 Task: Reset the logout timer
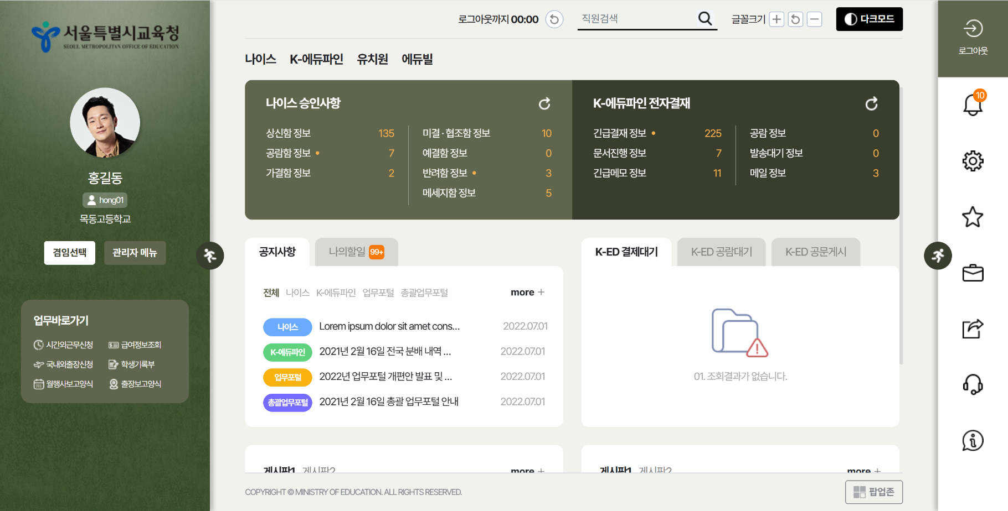coord(554,19)
